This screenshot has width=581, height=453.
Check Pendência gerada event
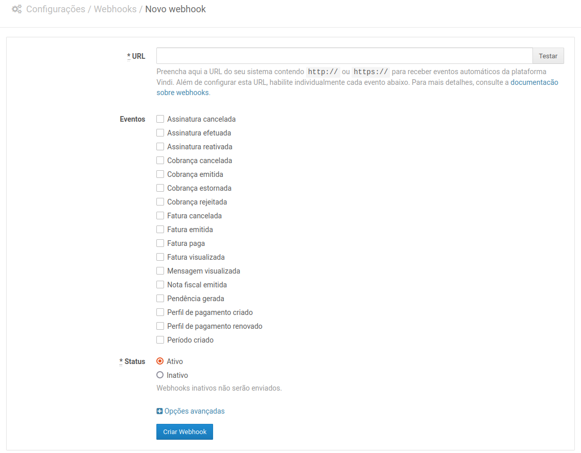[x=160, y=298]
